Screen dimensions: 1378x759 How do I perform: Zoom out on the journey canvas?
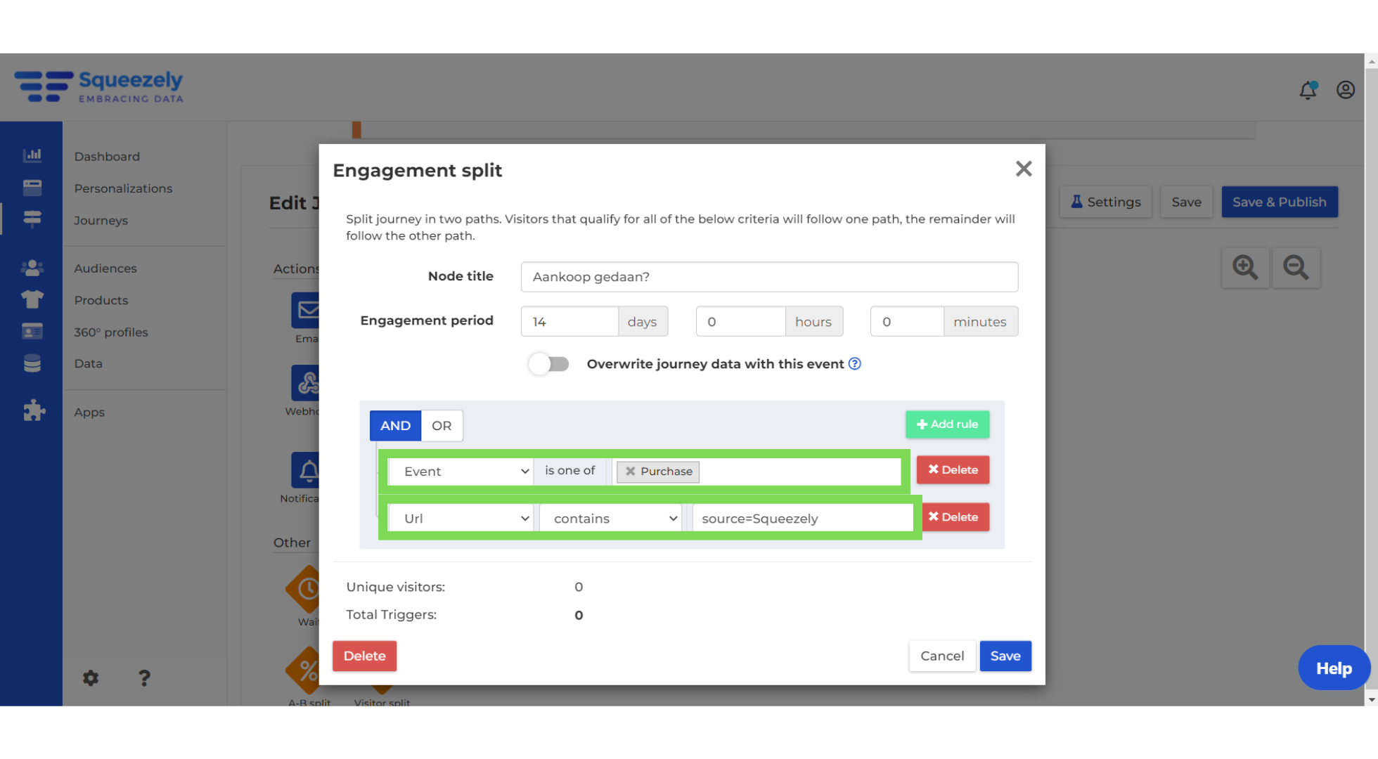pos(1296,267)
